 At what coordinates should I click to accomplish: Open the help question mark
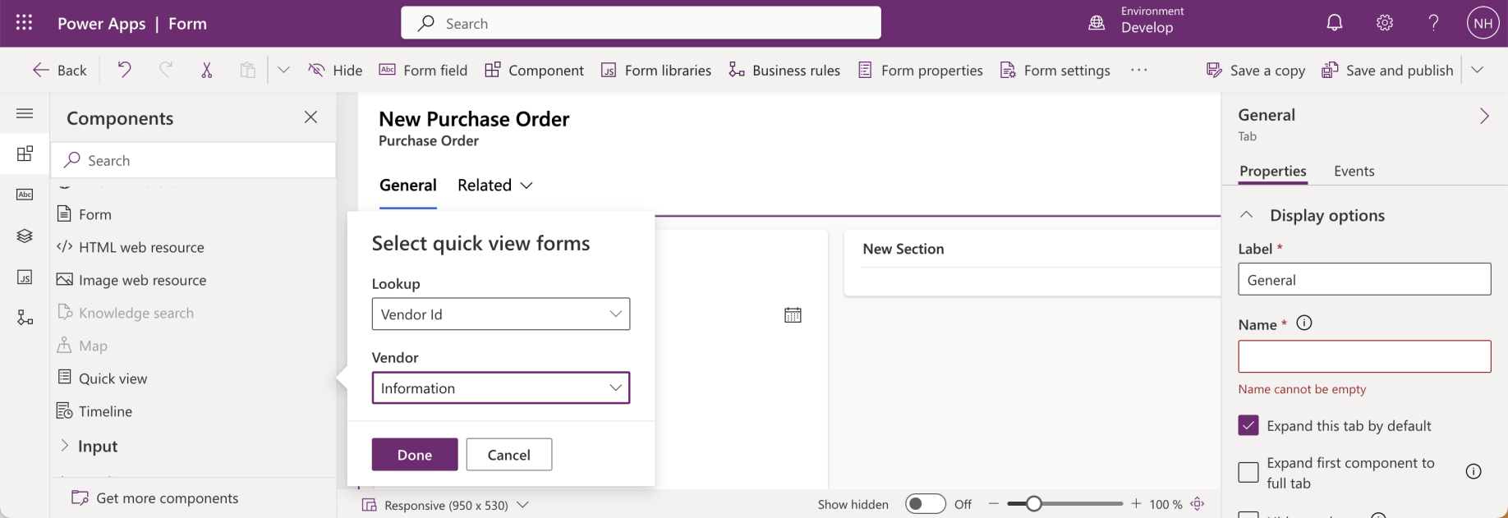click(1434, 23)
